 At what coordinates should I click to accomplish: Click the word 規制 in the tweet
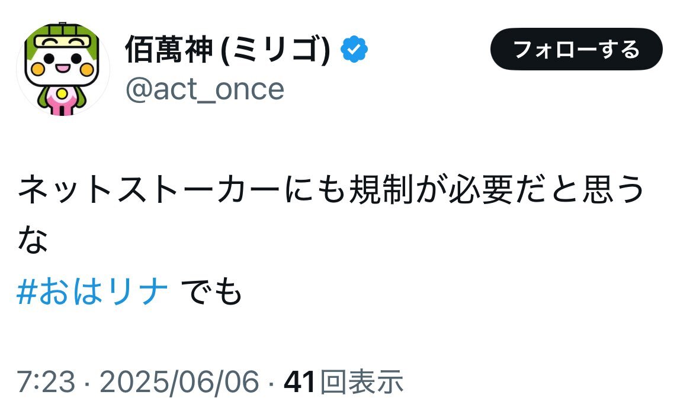[x=382, y=190]
